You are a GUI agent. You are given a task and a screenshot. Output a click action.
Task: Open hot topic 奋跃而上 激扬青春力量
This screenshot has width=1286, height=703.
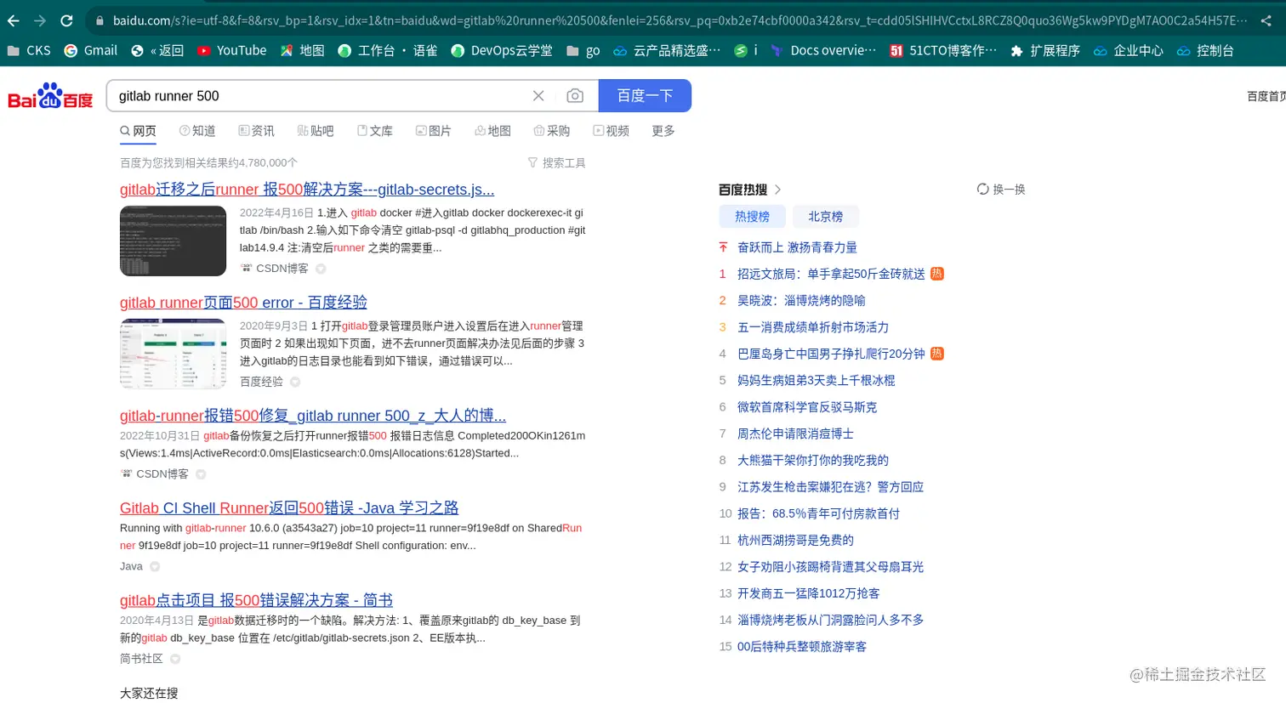[x=797, y=247]
